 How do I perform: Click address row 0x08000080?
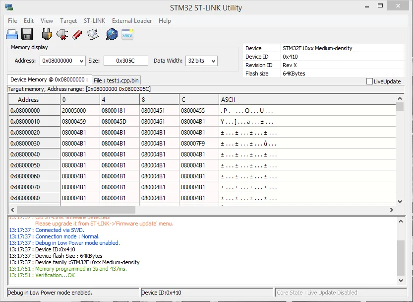point(34,198)
